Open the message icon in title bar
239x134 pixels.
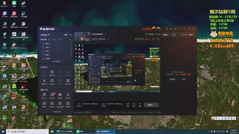167,29
